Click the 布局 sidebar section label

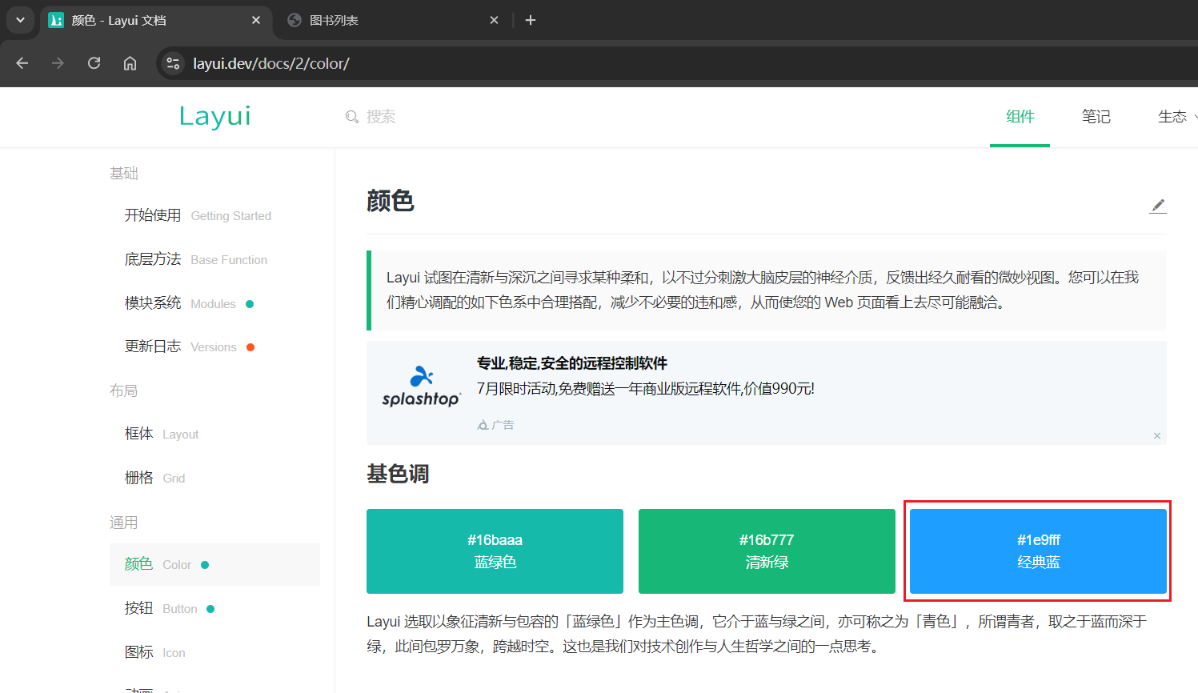click(124, 391)
